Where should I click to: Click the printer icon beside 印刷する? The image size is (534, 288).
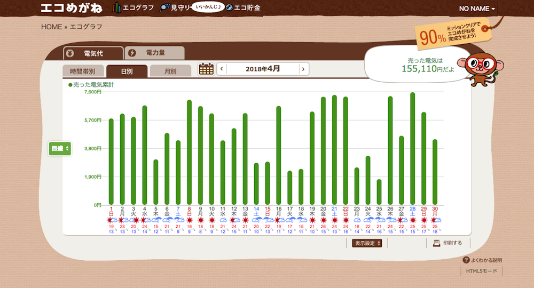point(436,243)
